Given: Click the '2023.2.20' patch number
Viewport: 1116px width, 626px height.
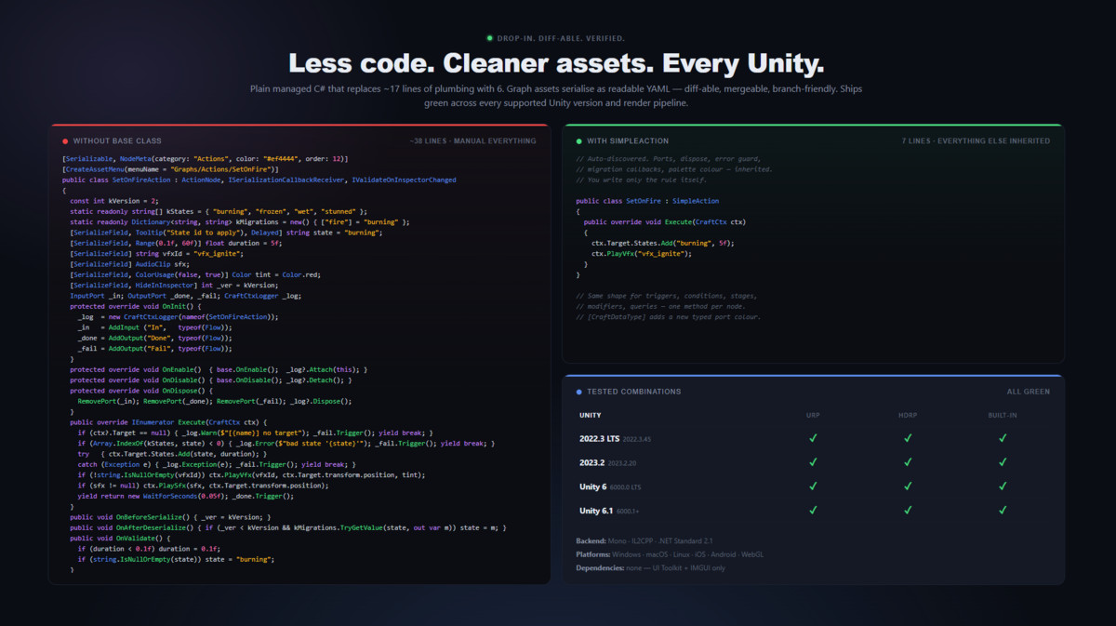Looking at the screenshot, I should tap(622, 462).
